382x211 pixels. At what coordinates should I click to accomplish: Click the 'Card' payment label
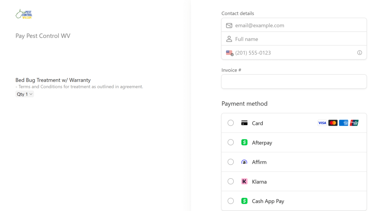tap(257, 123)
